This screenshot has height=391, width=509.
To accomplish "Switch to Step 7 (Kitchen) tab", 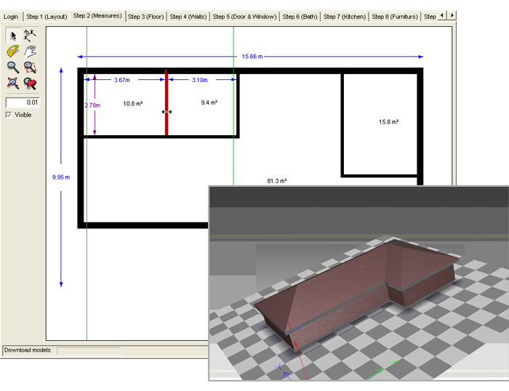I will tap(345, 16).
